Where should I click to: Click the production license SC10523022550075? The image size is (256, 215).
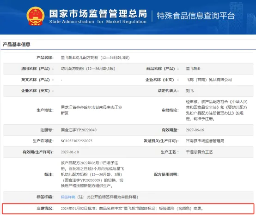(76, 141)
